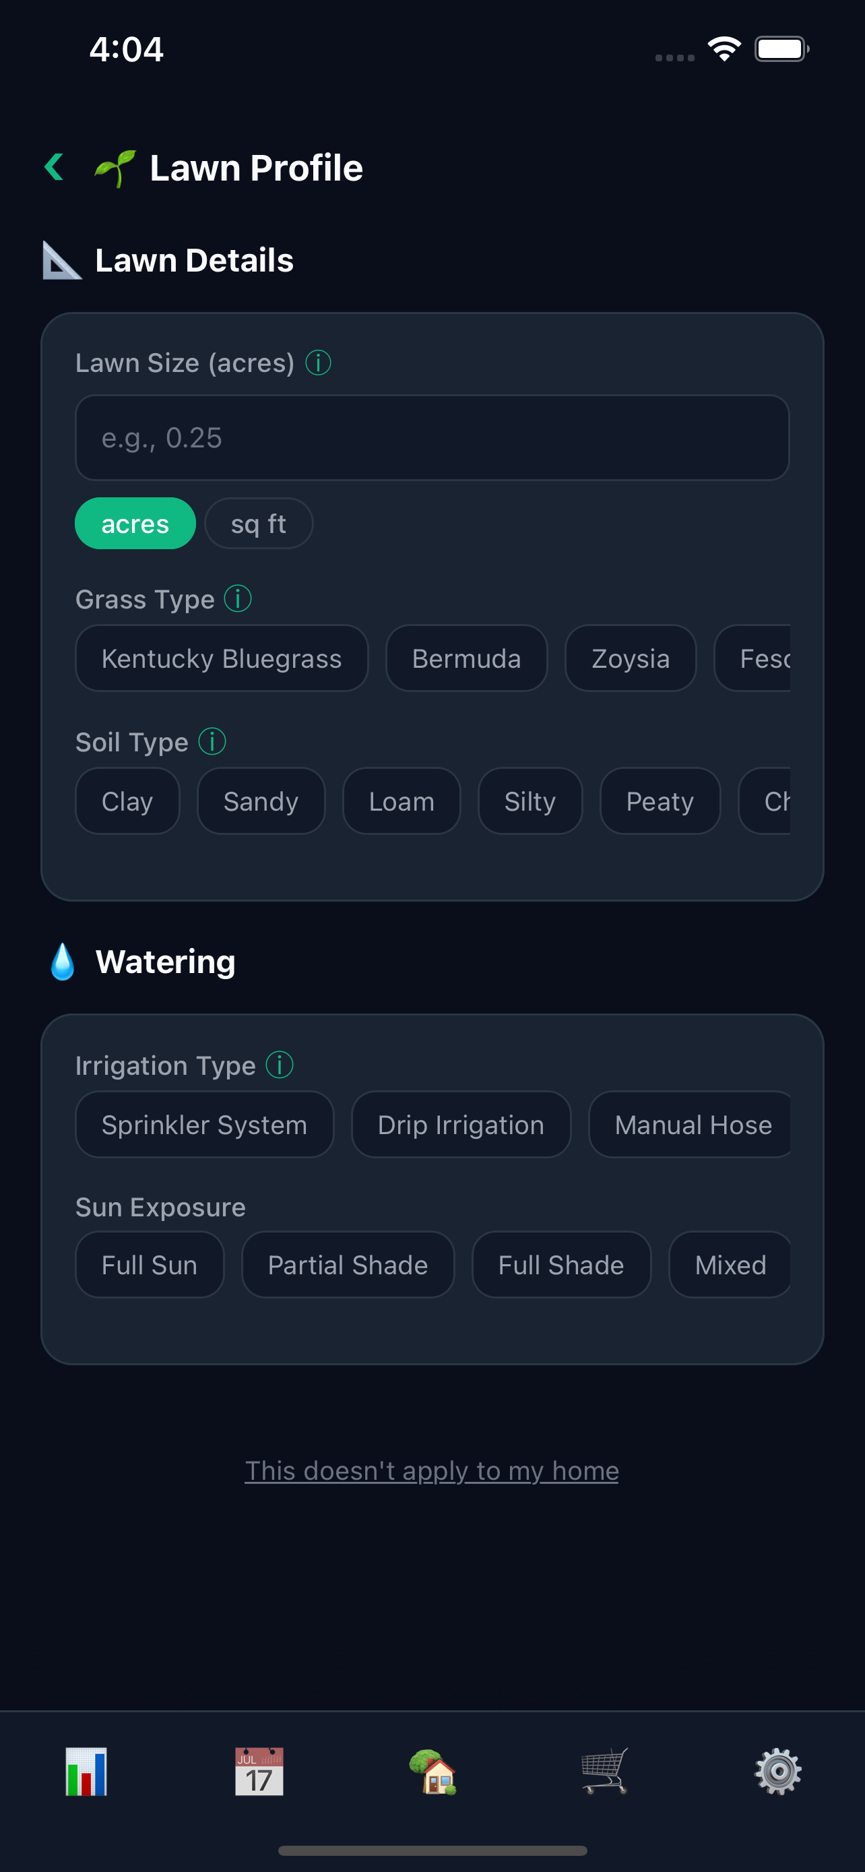Select acres as the unit
Screen dimensions: 865x1872
click(135, 523)
